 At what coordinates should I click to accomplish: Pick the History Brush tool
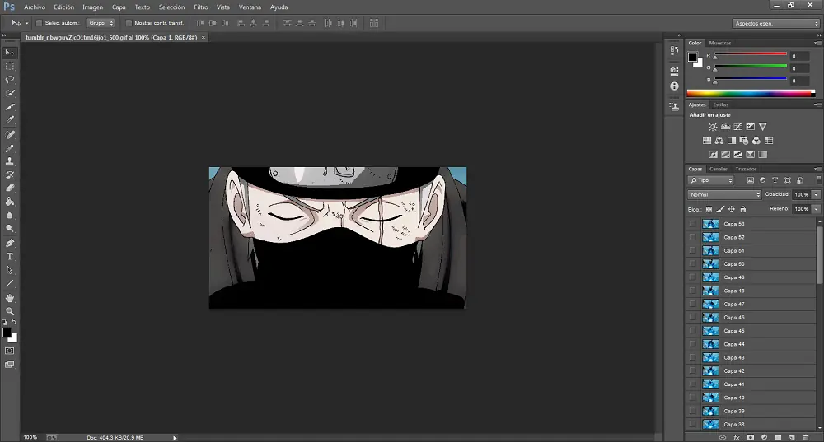pyautogui.click(x=10, y=174)
